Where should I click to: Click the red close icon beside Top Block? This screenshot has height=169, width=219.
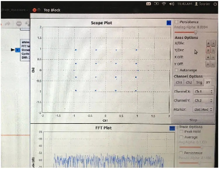click(34, 10)
